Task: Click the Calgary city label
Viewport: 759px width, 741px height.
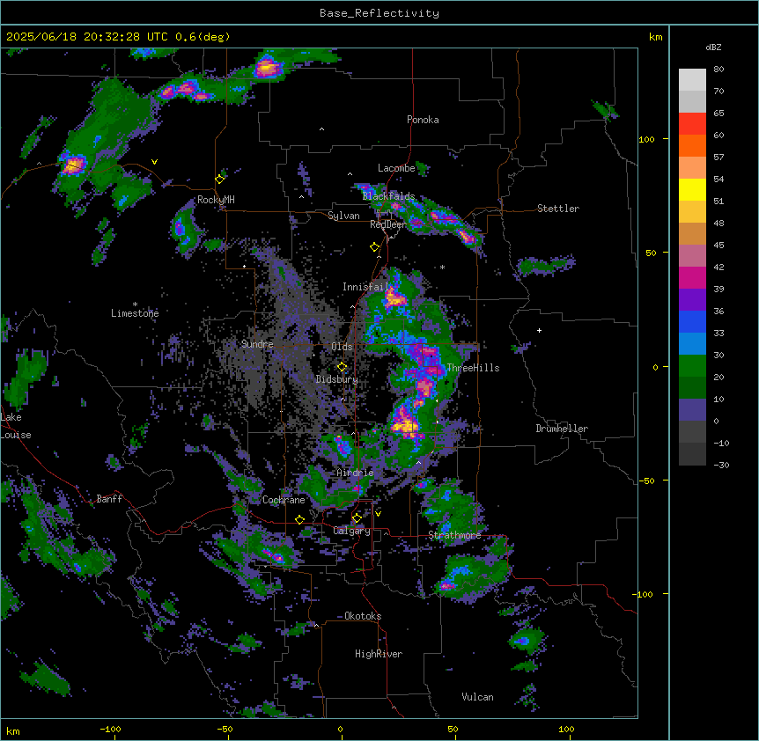Action: tap(352, 531)
